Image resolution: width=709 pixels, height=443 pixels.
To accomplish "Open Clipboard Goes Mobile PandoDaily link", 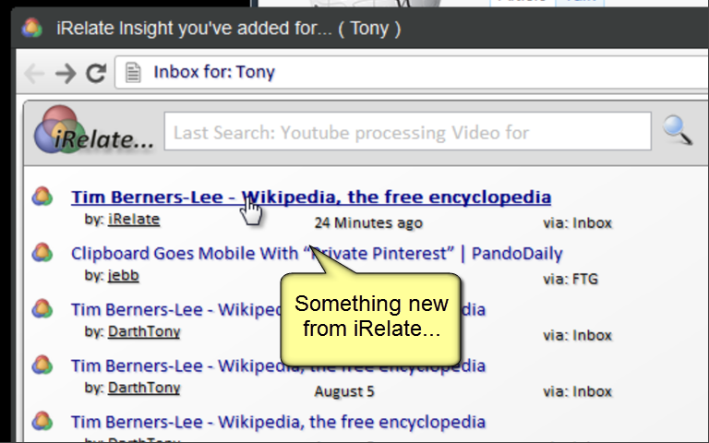I will [x=317, y=253].
